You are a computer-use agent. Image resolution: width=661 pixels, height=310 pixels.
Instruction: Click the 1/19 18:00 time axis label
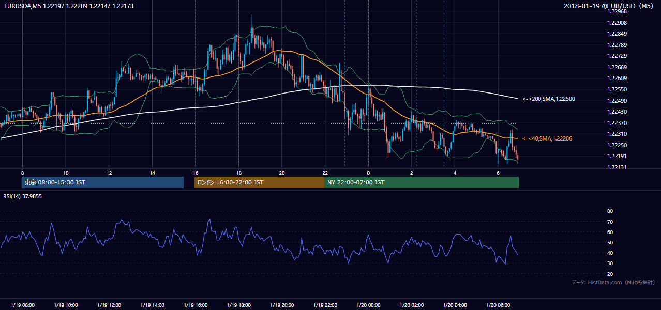pos(238,305)
